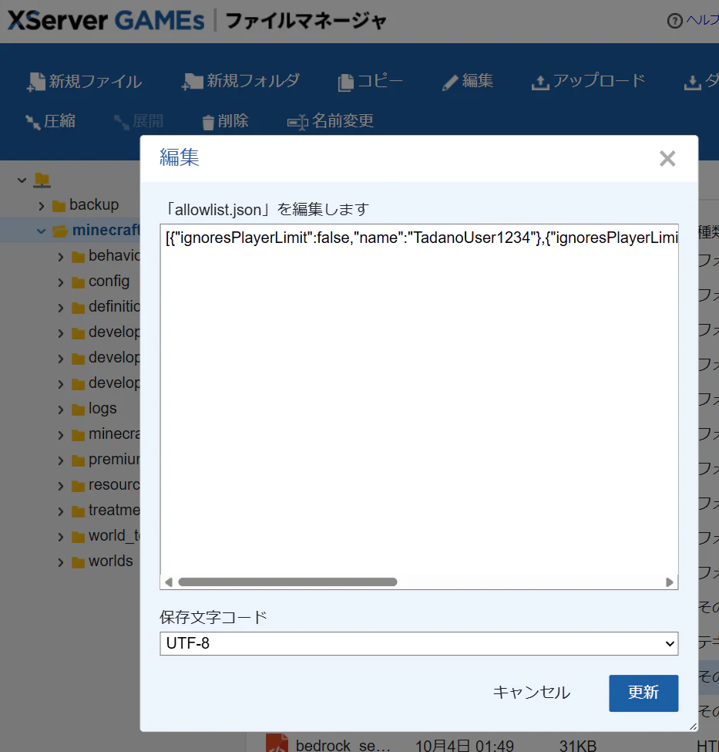The width and height of the screenshot is (719, 752).
Task: Expand the logs folder chevron
Action: click(x=60, y=410)
